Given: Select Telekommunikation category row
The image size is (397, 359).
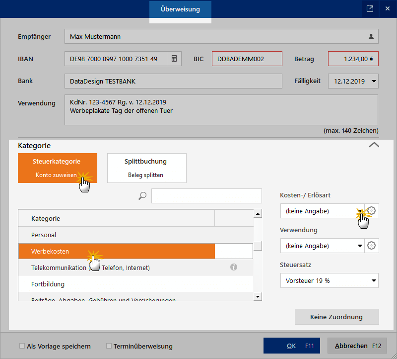Looking at the screenshot, I should click(135, 268).
